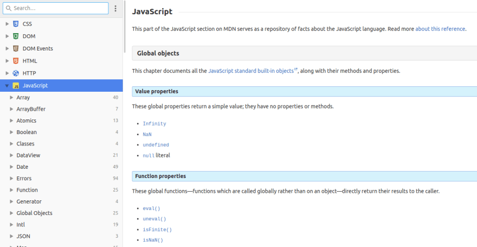Screen dimensions: 477x247
Task: Collapse the JavaScript tree node
Action: coord(7,86)
